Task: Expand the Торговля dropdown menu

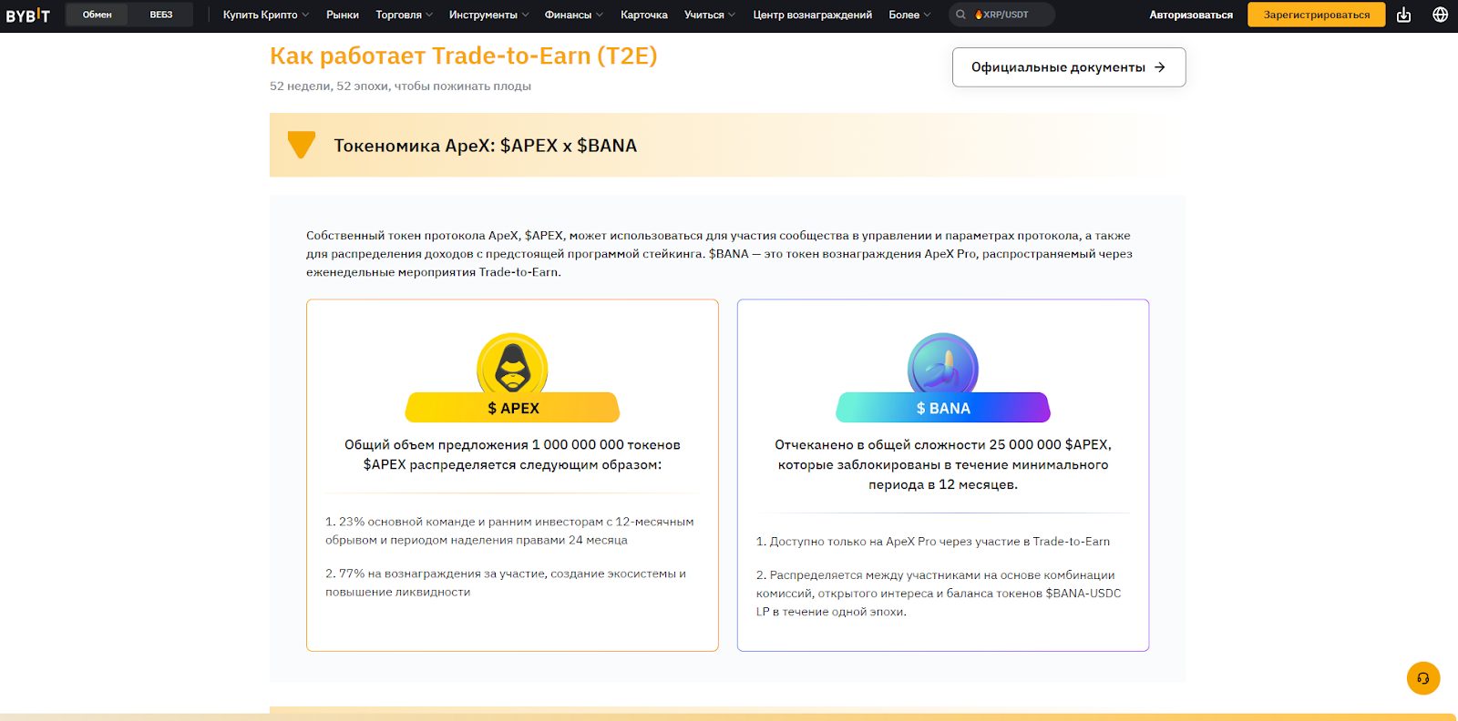Action: pyautogui.click(x=405, y=15)
